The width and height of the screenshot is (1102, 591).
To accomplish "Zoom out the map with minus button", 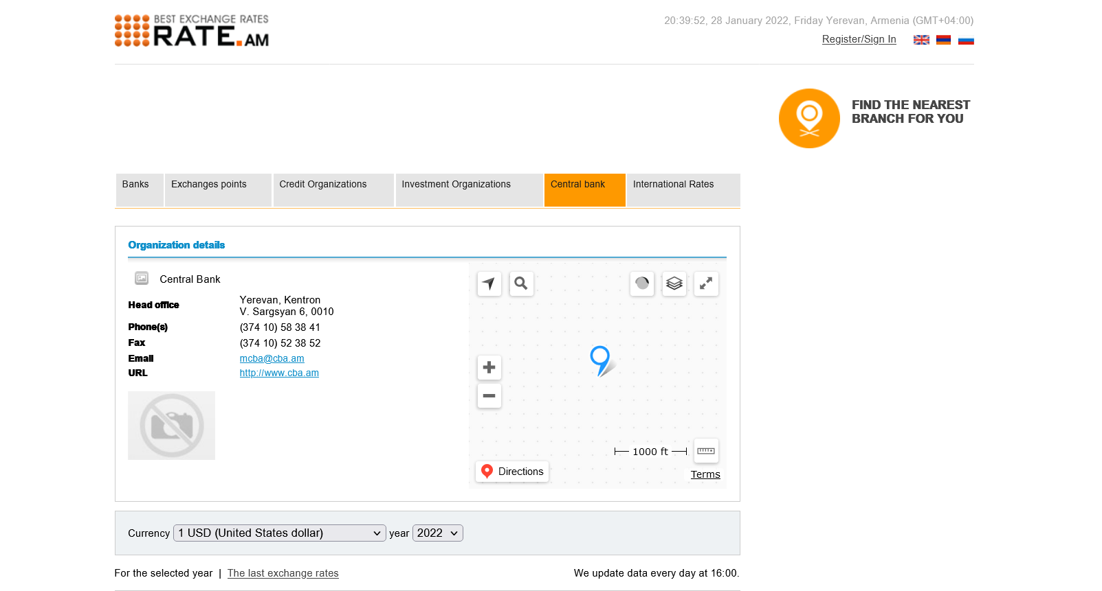I will 489,396.
